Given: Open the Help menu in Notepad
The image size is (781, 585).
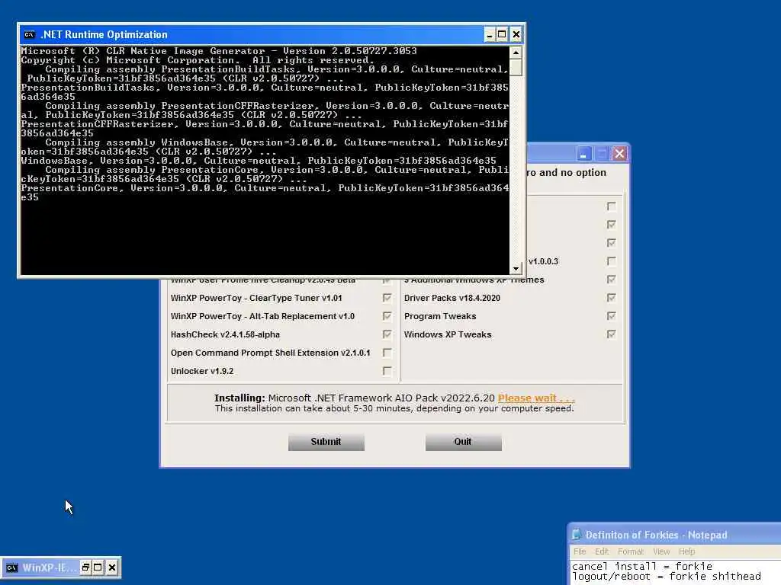Looking at the screenshot, I should coord(687,551).
